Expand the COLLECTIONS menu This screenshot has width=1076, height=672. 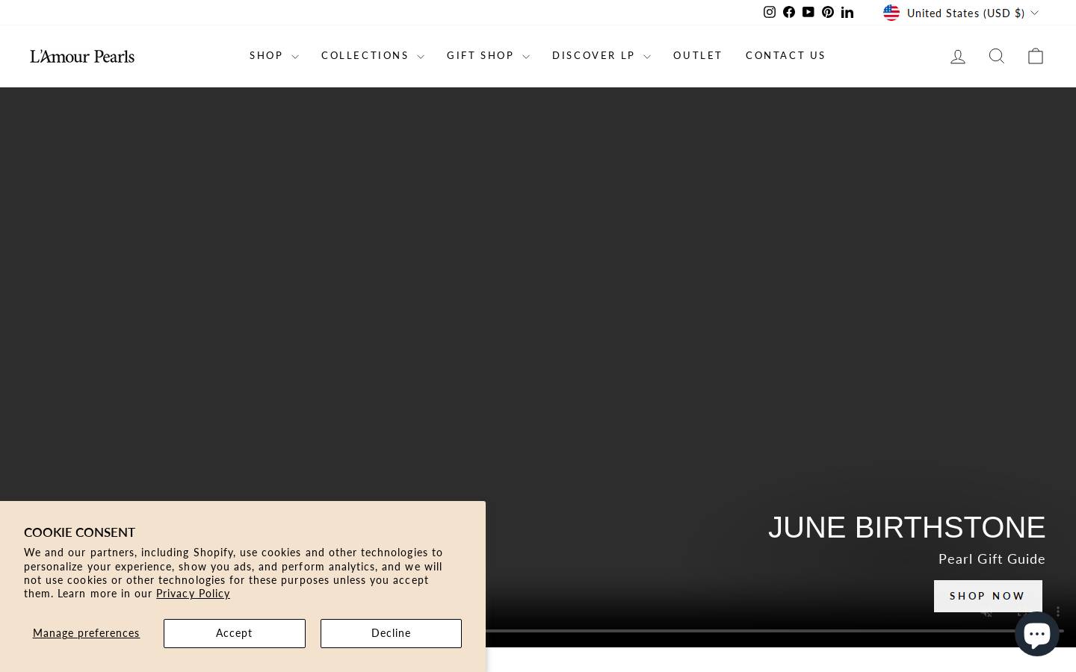pyautogui.click(x=373, y=56)
